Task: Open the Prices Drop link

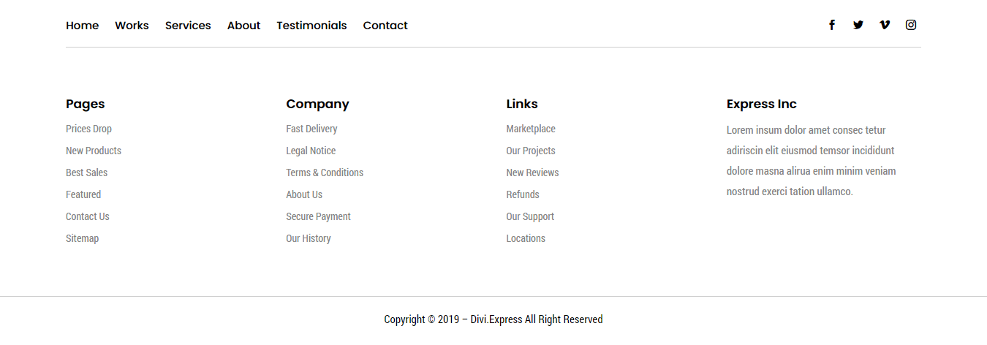Action: (x=88, y=129)
